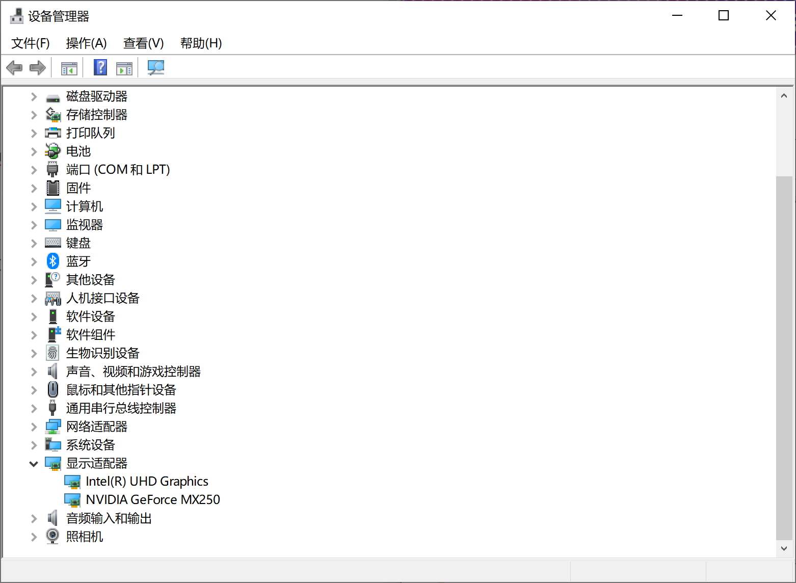
Task: Expand 其他设备 to show unknown devices
Action: 33,279
